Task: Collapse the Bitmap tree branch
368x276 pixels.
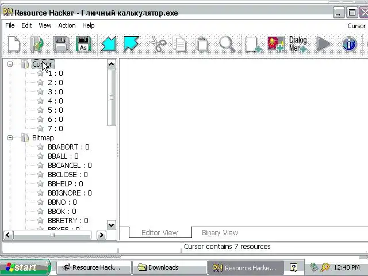Action: click(10, 138)
